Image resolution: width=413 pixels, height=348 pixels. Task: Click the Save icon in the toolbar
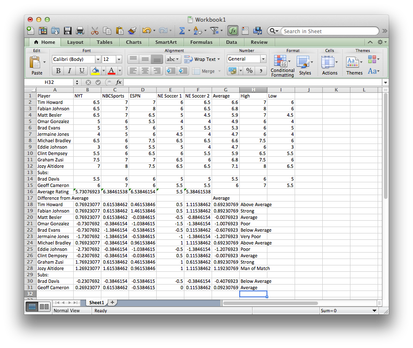[67, 31]
